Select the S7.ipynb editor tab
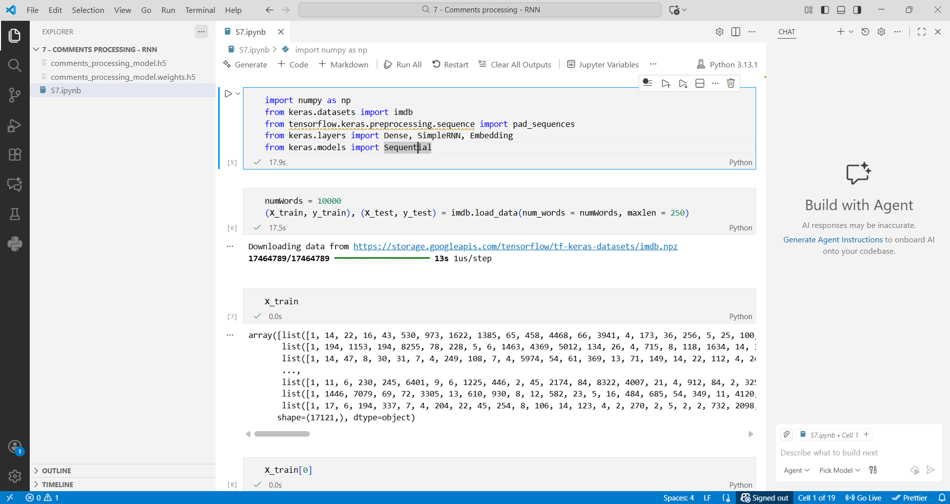The image size is (950, 504). (250, 32)
